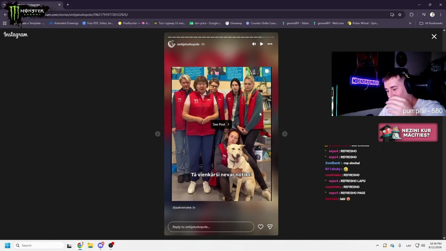Image resolution: width=446 pixels, height=251 pixels.
Task: Open the sintijaturkopole profile name
Action: coord(188,44)
